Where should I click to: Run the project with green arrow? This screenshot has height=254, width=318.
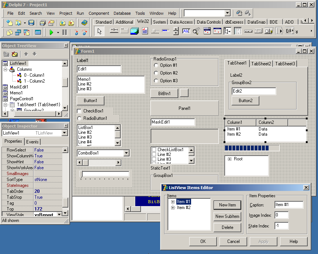pos(51,32)
